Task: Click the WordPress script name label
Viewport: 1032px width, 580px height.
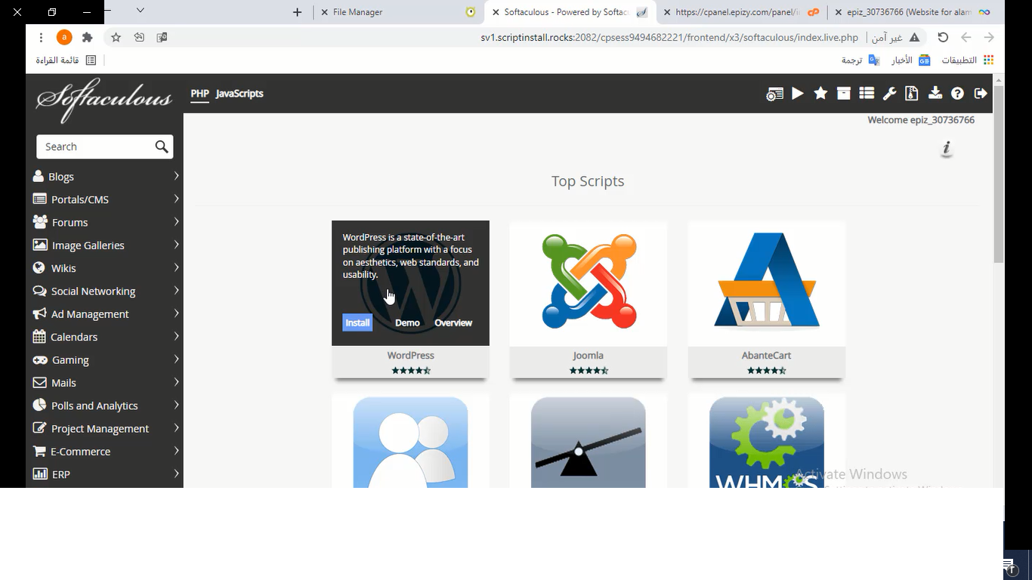Action: tap(410, 355)
